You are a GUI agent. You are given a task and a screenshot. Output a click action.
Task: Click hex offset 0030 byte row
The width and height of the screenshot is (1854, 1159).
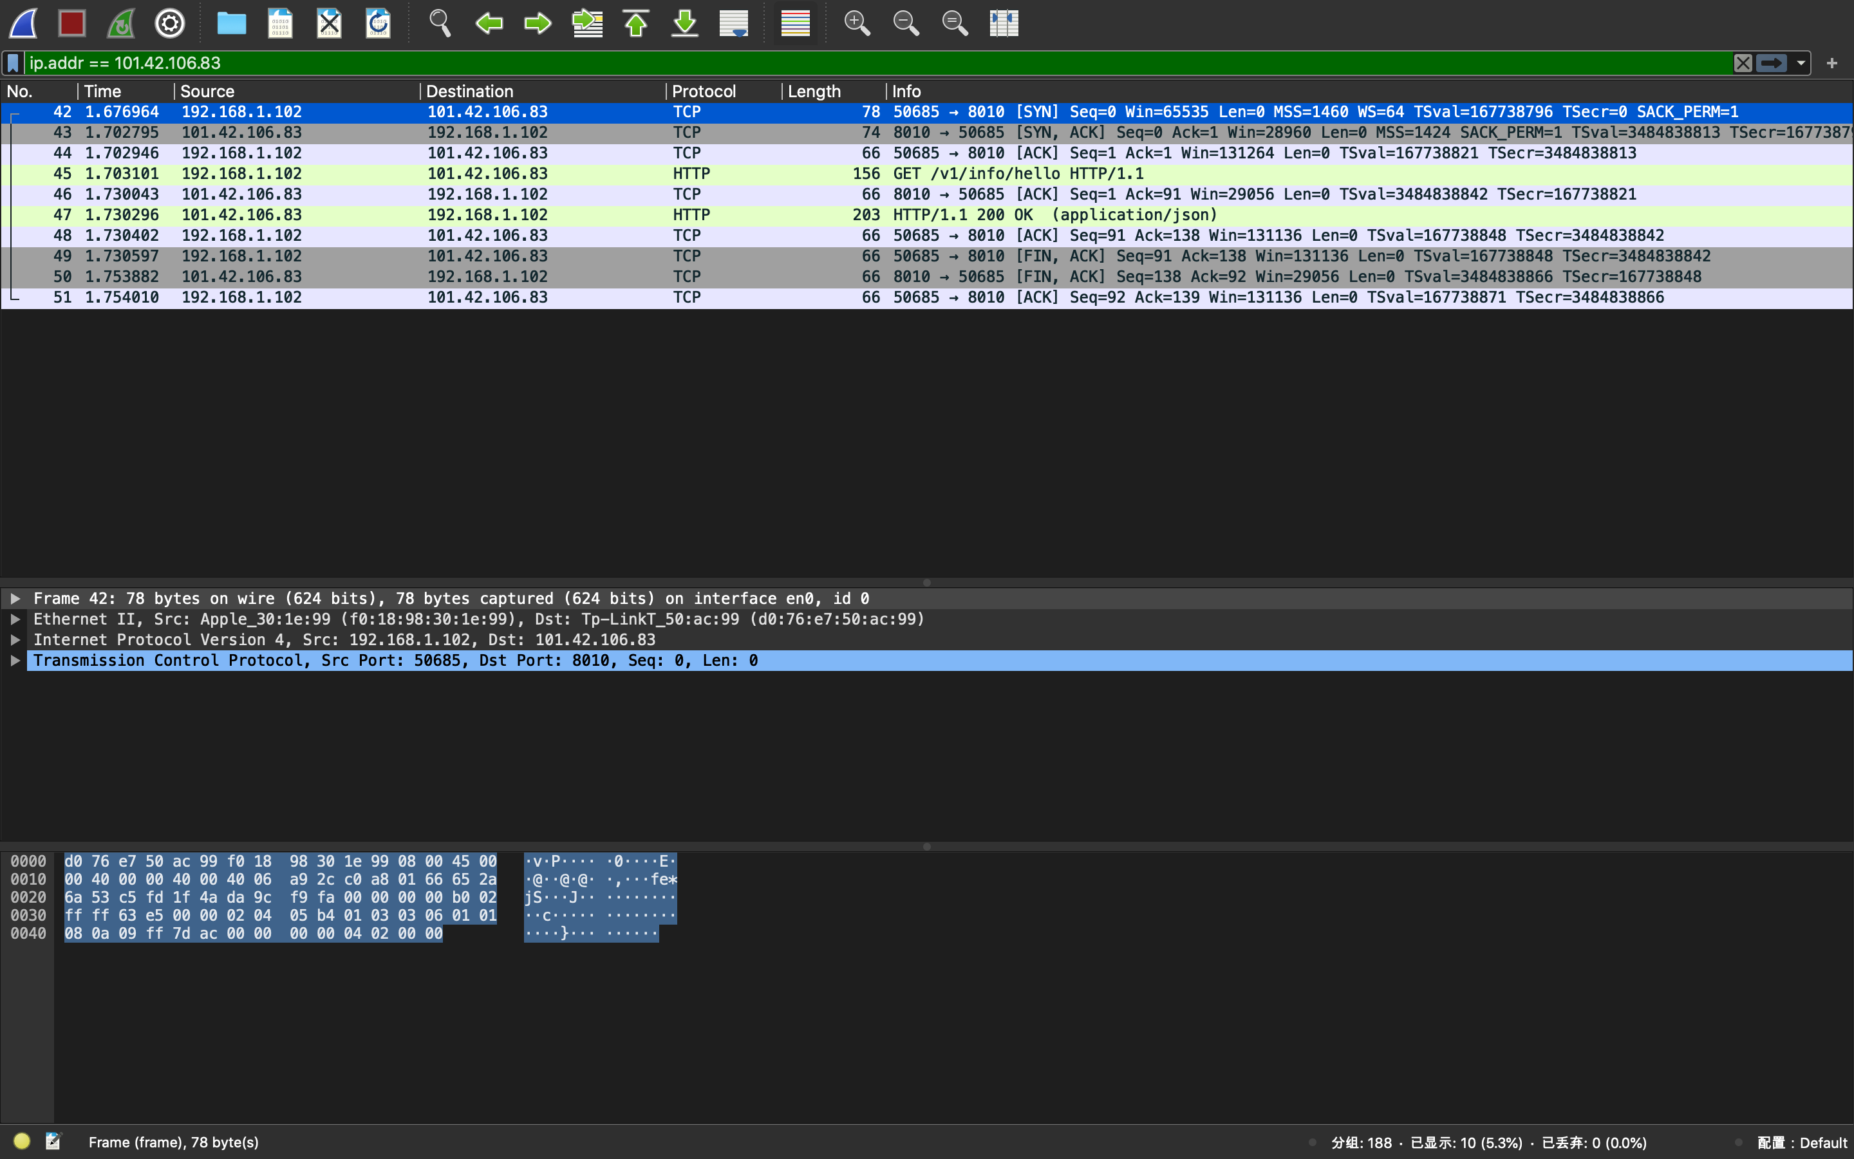[281, 916]
